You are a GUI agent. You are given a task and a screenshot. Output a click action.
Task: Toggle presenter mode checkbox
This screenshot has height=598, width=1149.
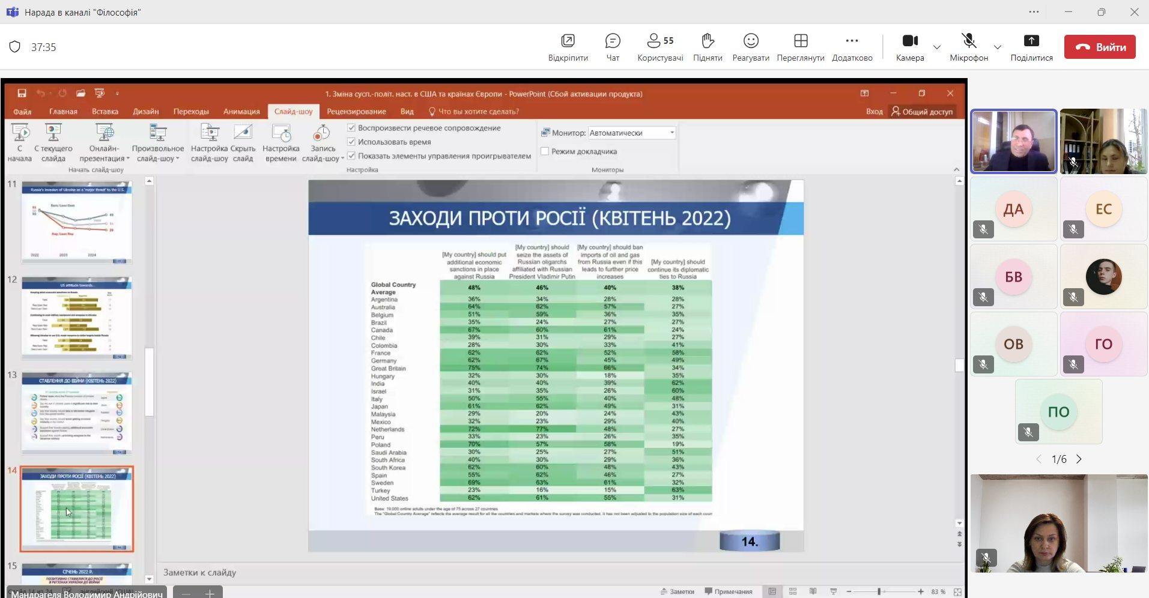545,151
